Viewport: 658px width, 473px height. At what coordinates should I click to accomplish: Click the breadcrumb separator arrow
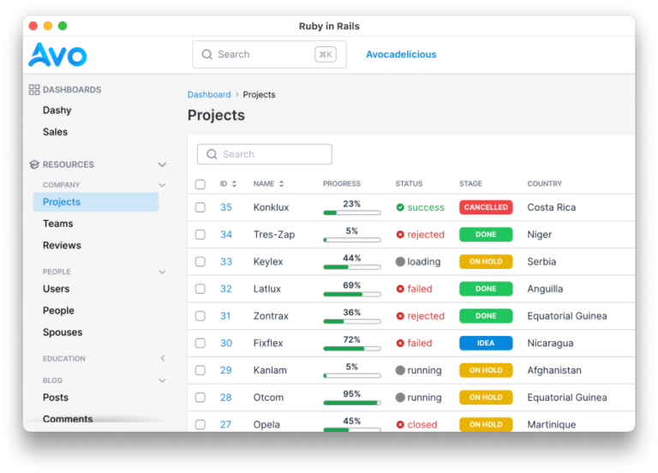(x=237, y=95)
